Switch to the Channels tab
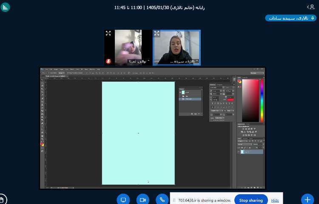 coord(245,139)
